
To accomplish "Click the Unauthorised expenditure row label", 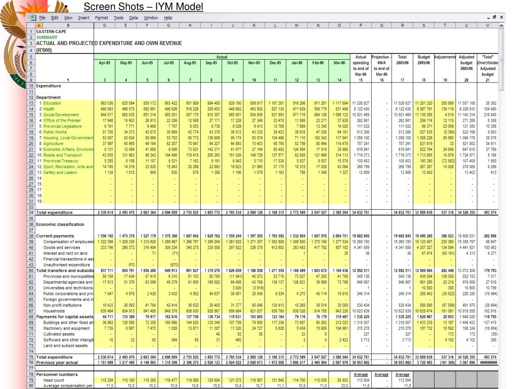I will click(66, 264).
